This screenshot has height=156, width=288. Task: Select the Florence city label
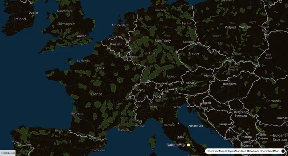pos(169,125)
